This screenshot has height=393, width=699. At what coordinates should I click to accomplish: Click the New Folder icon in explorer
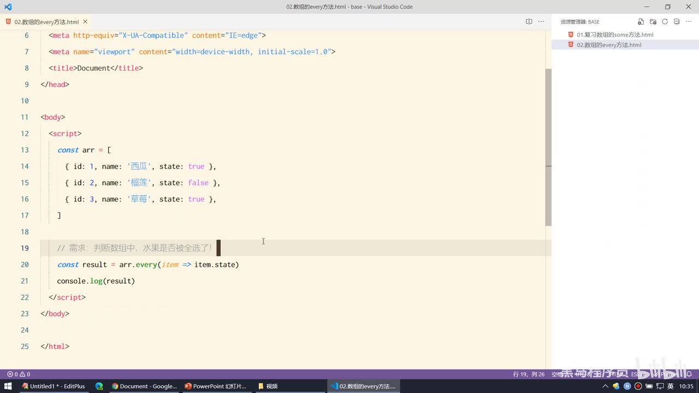[653, 22]
